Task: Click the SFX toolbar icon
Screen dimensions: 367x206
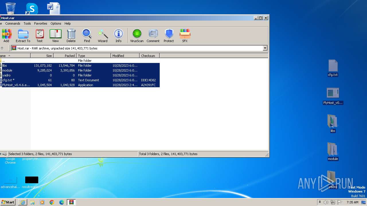Action: (185, 36)
